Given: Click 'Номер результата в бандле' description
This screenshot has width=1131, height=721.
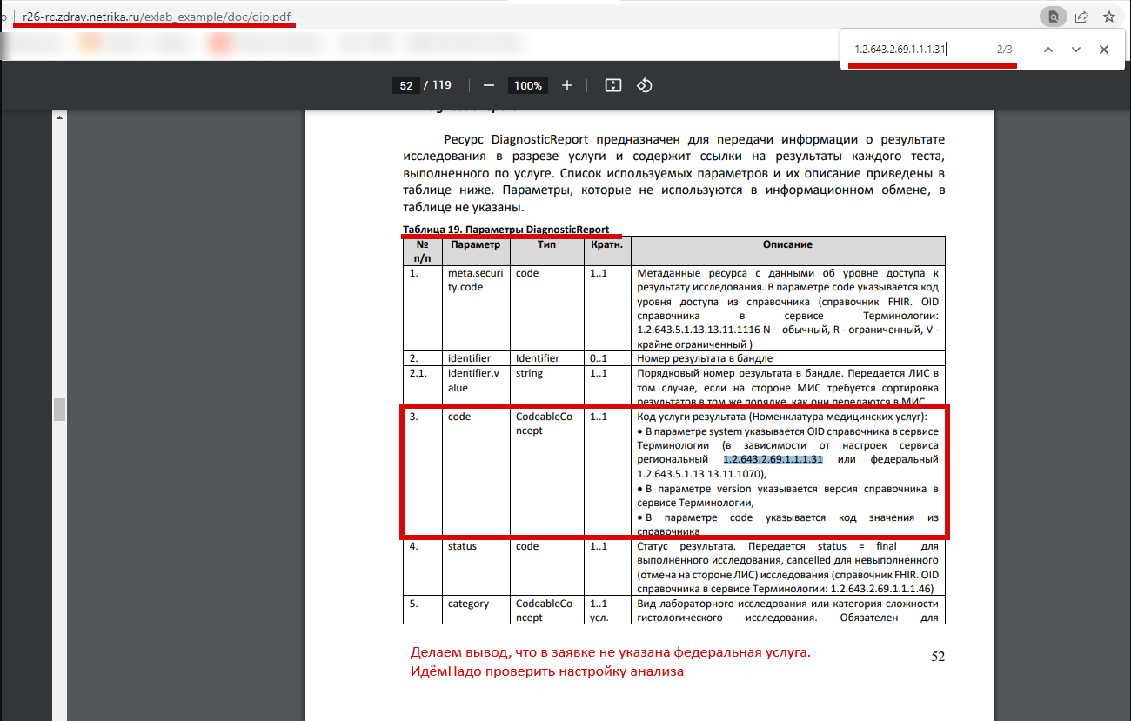Looking at the screenshot, I should (706, 357).
